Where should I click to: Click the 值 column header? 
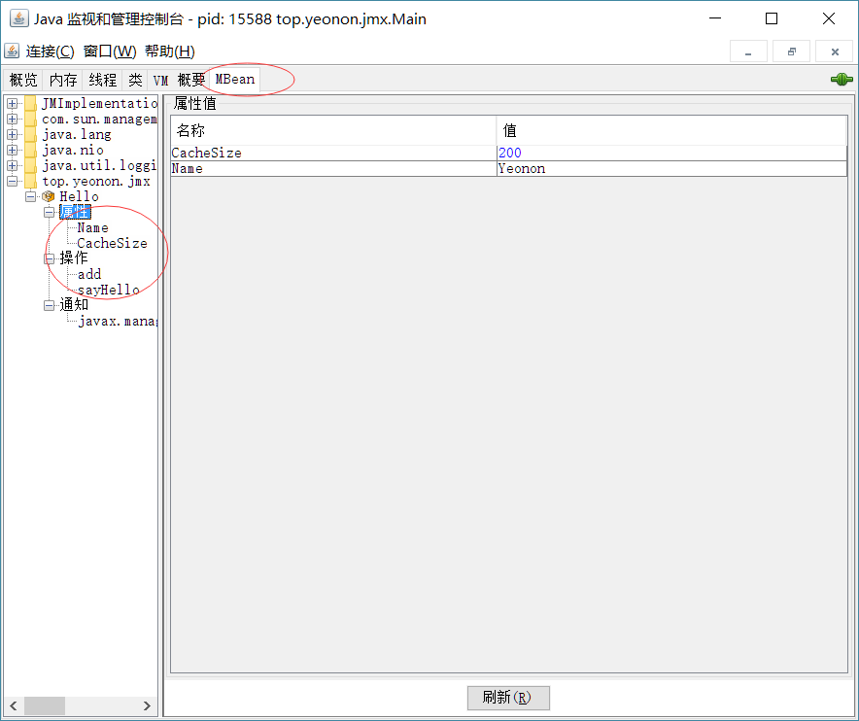[671, 130]
